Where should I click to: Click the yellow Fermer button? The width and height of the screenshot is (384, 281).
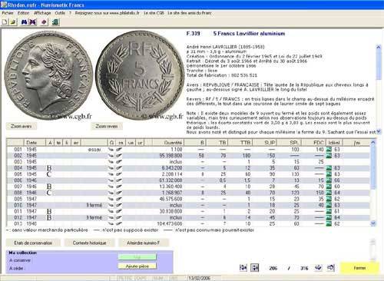pyautogui.click(x=359, y=268)
